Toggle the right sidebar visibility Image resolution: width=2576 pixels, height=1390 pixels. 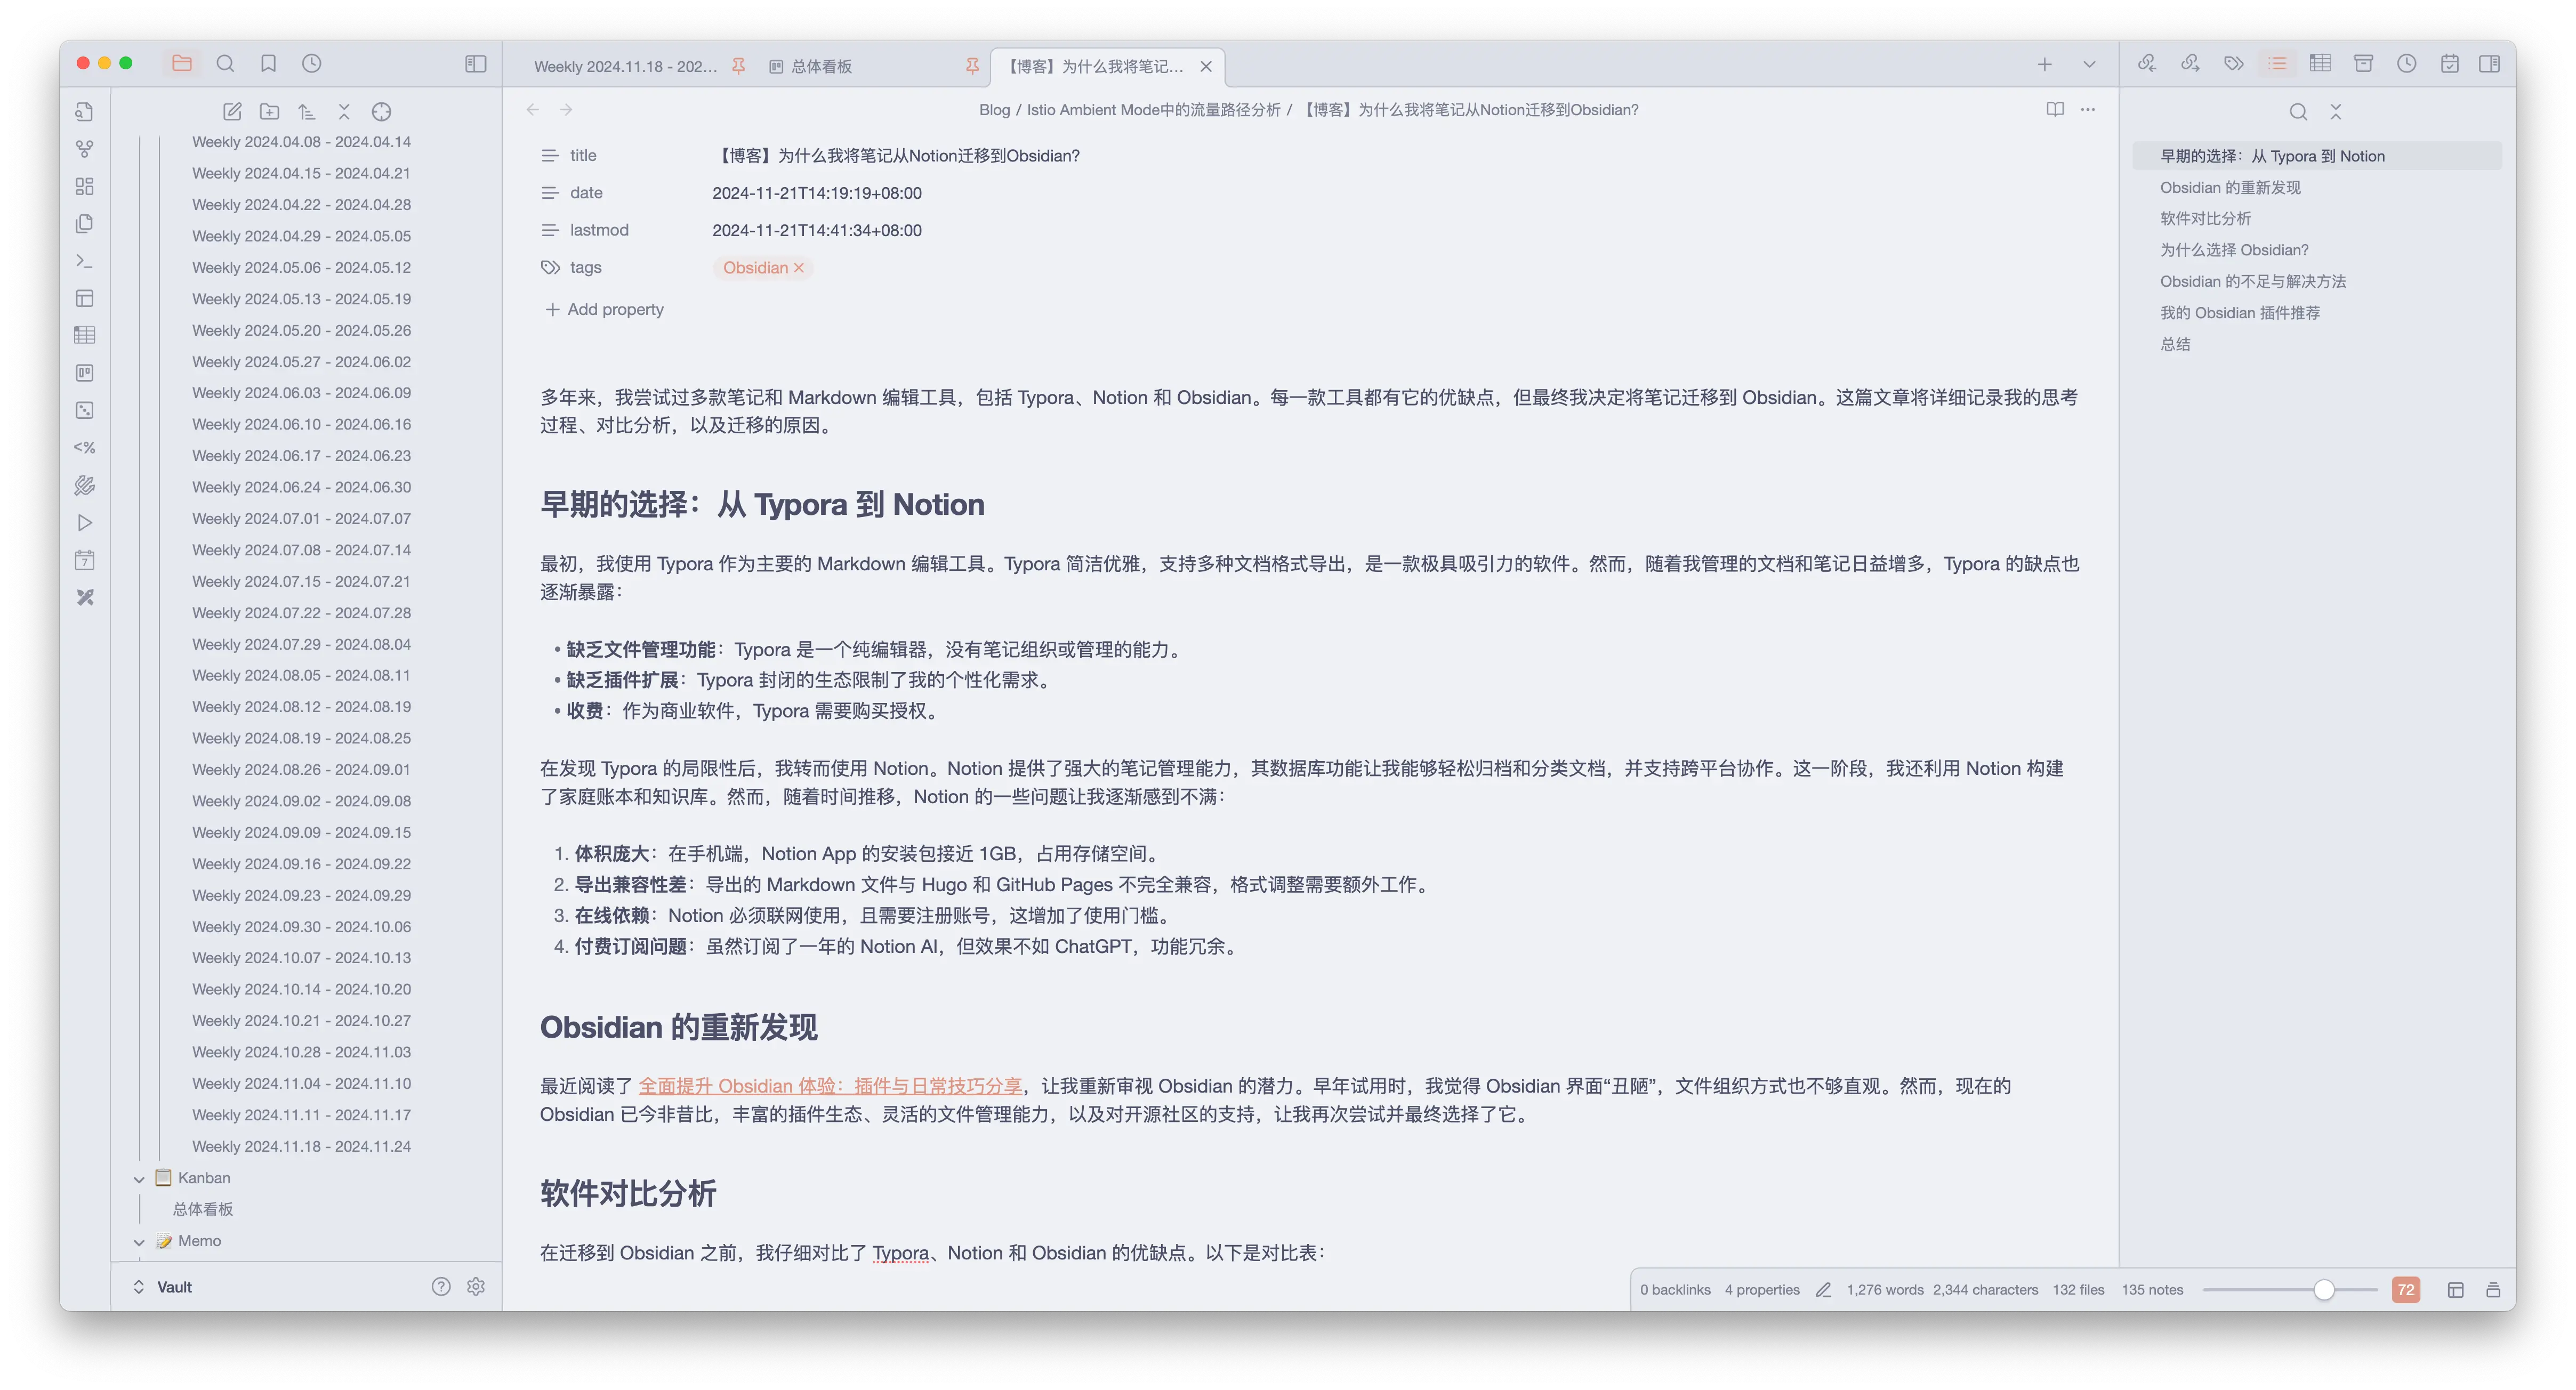point(2490,64)
